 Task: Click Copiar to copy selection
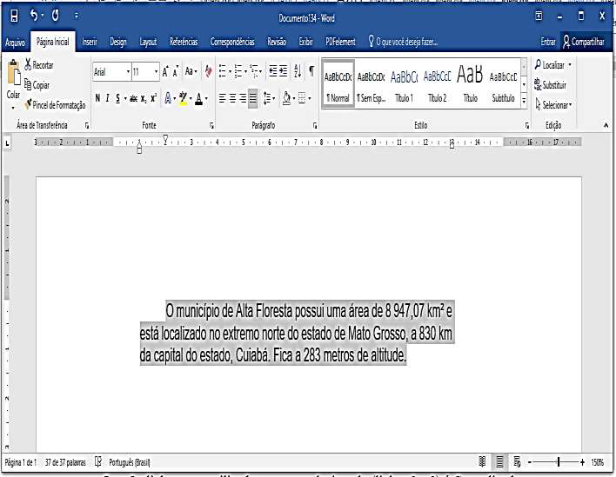coord(37,85)
